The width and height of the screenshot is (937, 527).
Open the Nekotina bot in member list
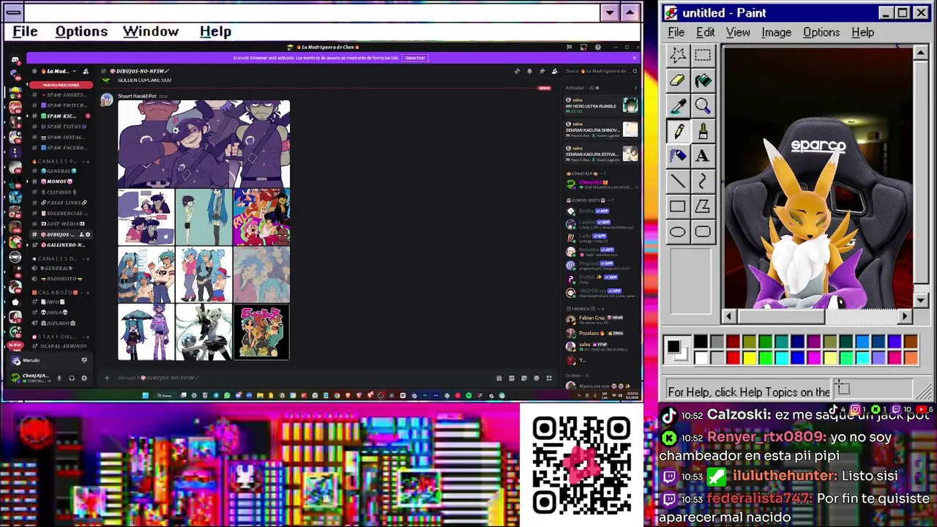click(x=600, y=251)
